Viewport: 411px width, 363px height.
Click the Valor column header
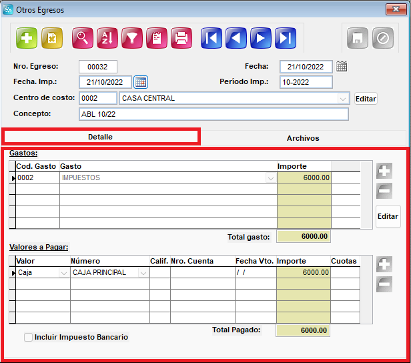click(43, 261)
